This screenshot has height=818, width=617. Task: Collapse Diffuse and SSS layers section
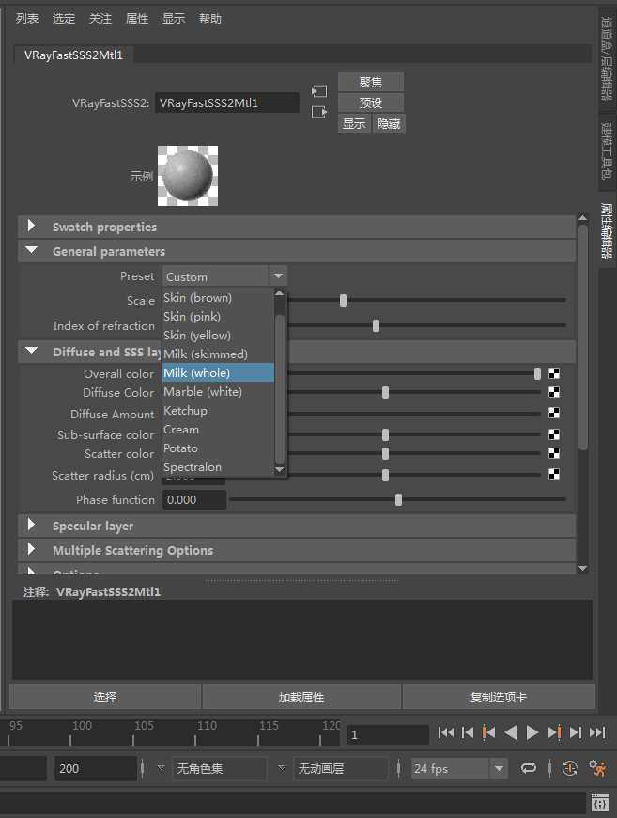[x=31, y=351]
